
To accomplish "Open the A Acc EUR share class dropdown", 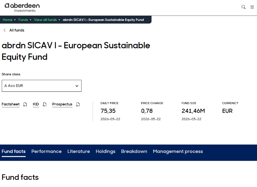I will click(41, 86).
